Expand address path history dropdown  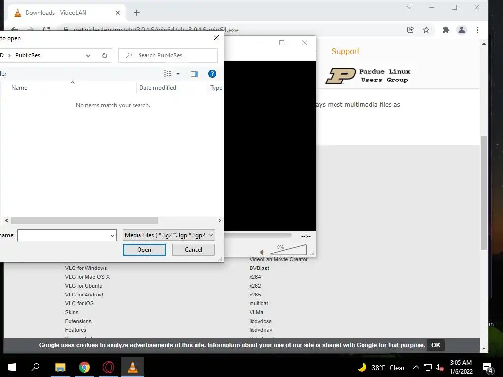tap(88, 56)
